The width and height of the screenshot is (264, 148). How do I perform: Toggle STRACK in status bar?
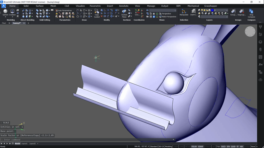(208, 146)
